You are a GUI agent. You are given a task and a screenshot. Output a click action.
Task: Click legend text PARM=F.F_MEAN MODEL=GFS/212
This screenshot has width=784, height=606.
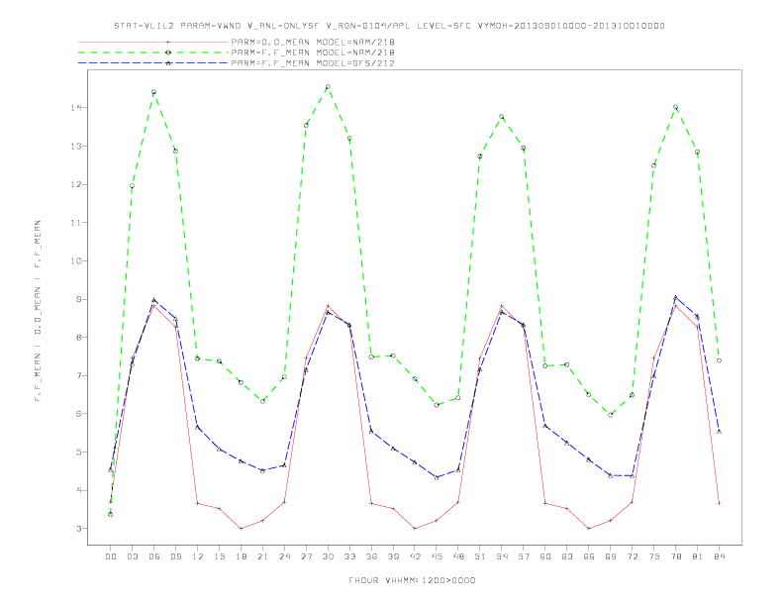click(313, 63)
